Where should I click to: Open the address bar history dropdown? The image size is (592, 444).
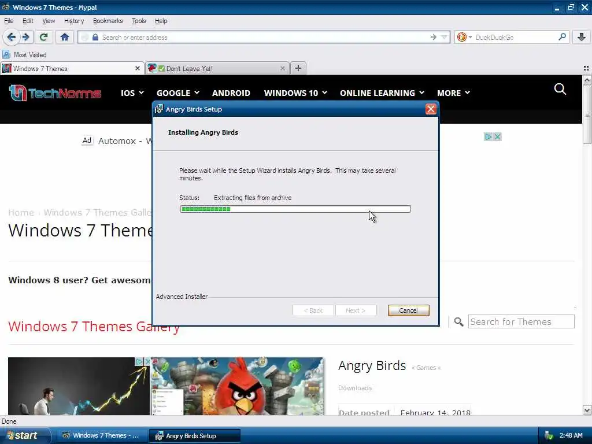[444, 37]
